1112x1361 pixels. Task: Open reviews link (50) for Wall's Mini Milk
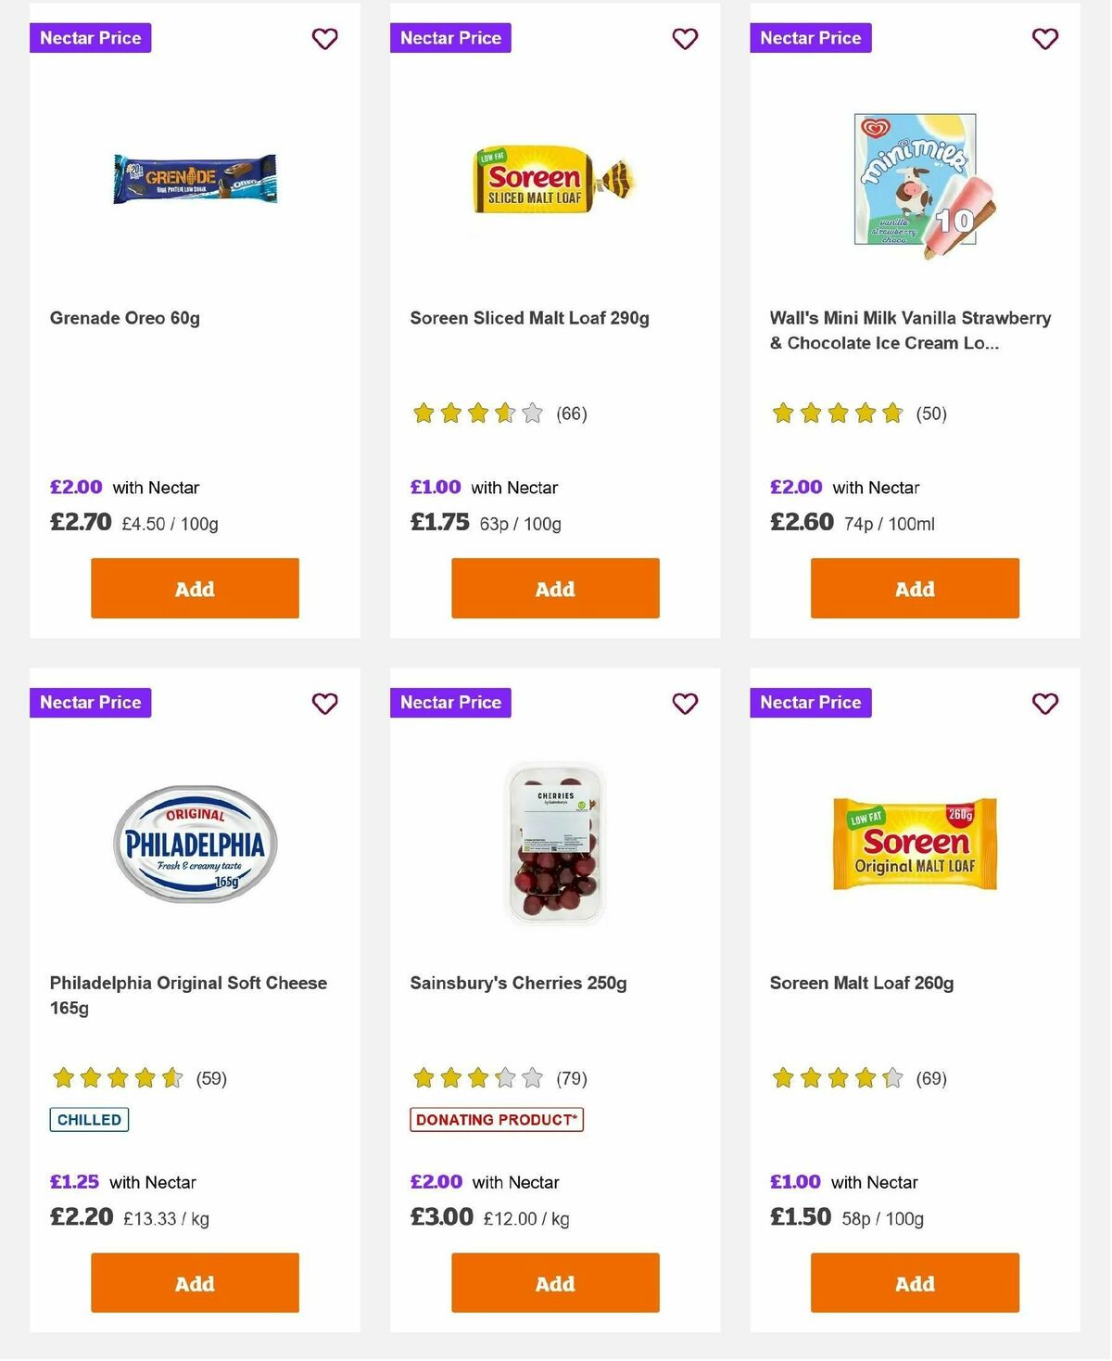click(x=930, y=413)
